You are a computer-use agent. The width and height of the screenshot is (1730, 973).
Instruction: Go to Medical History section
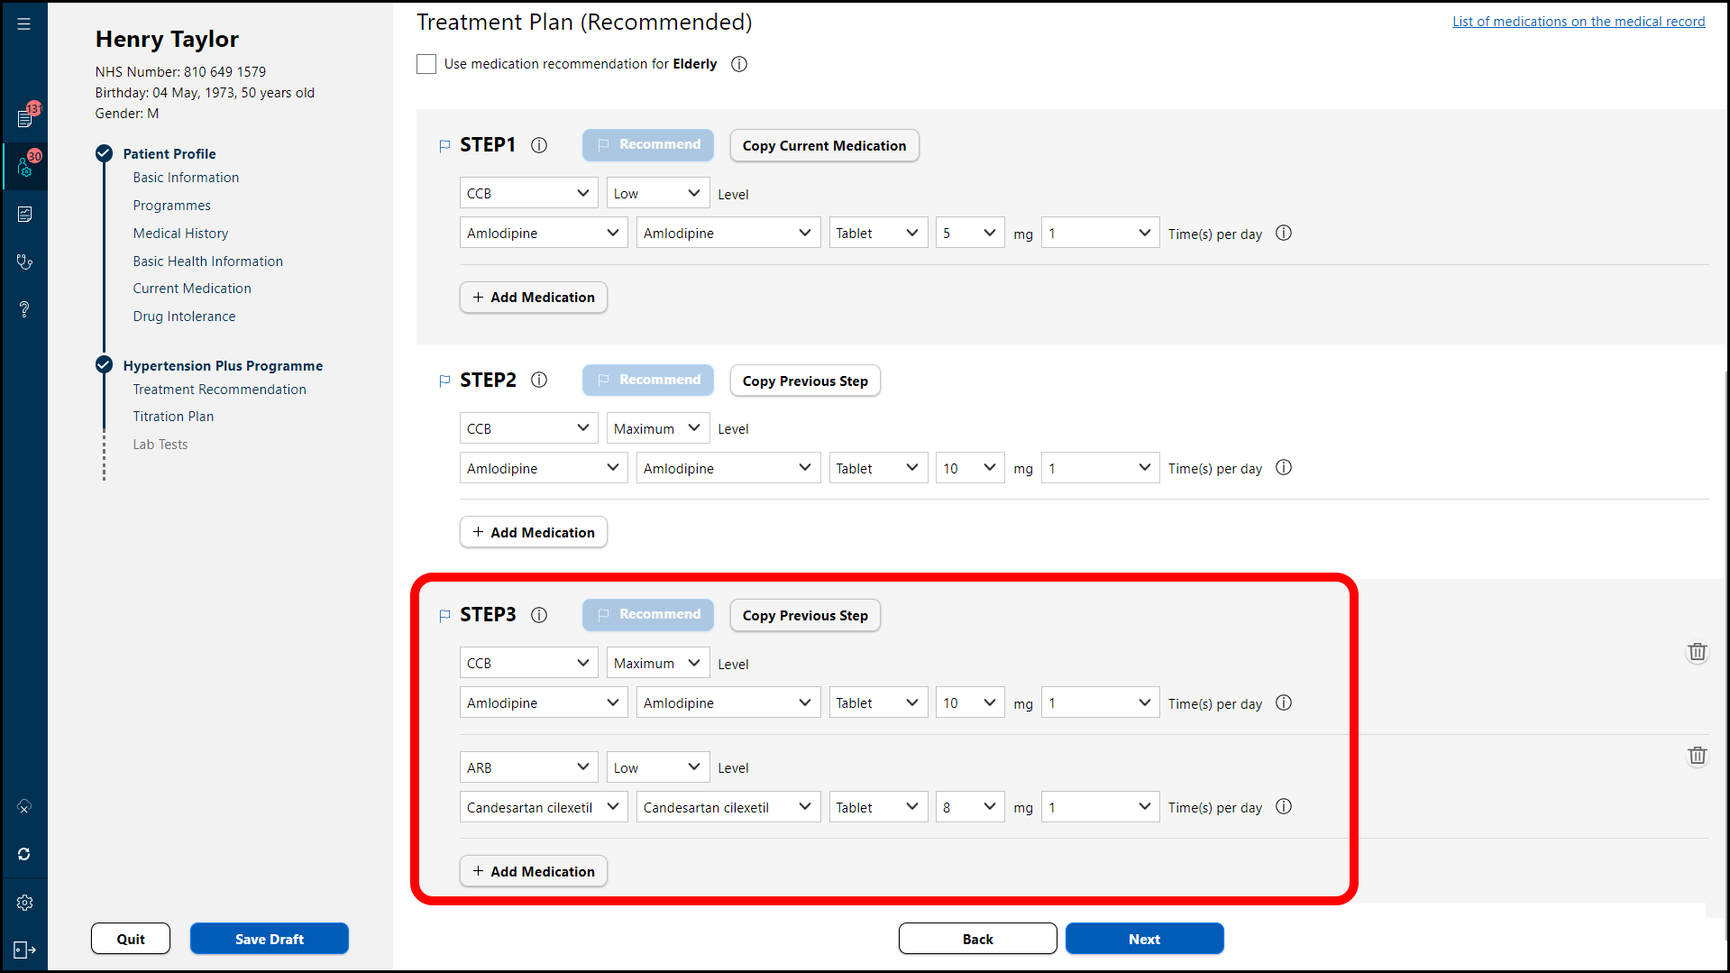[180, 234]
